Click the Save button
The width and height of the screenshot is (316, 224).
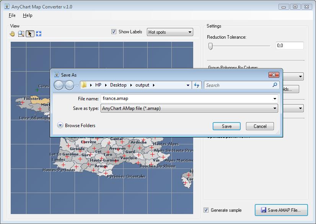(x=226, y=126)
